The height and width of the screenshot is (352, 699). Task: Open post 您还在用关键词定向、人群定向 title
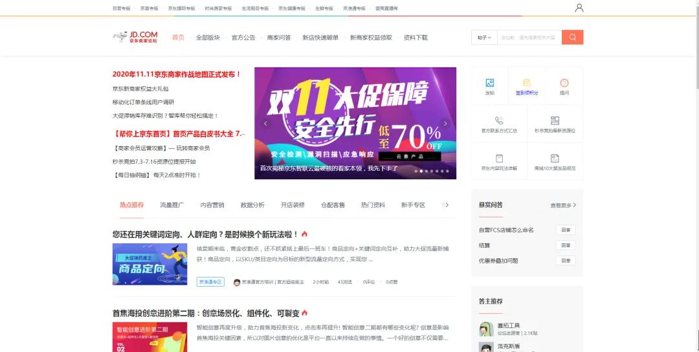206,234
